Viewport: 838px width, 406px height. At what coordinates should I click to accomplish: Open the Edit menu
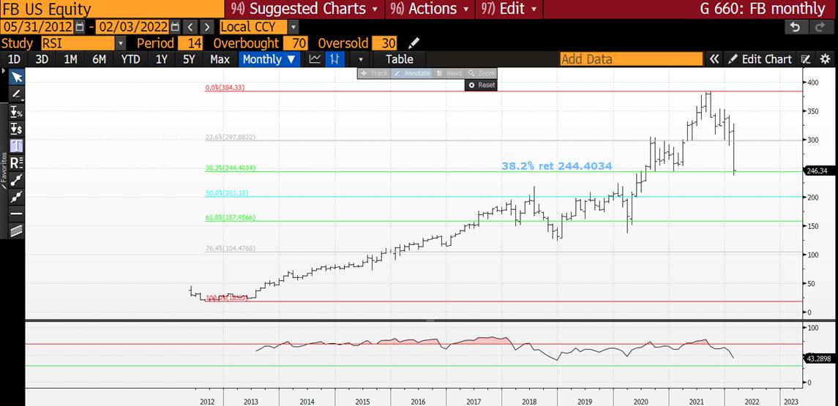click(x=508, y=9)
